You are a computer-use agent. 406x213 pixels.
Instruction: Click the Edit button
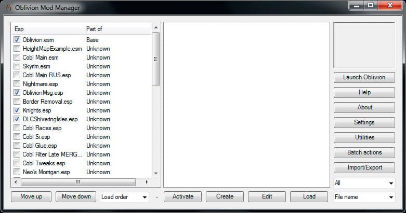point(267,197)
